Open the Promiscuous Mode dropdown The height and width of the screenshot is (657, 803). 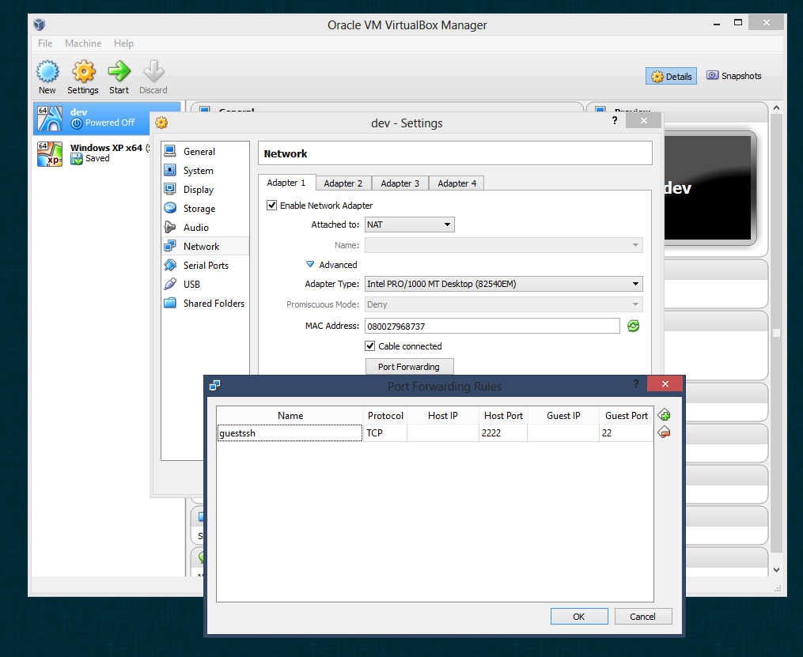click(503, 304)
